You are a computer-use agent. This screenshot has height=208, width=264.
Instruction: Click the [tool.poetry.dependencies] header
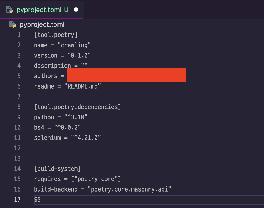coord(77,107)
